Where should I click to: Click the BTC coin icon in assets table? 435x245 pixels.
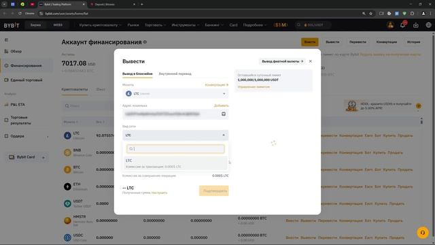pyautogui.click(x=67, y=169)
